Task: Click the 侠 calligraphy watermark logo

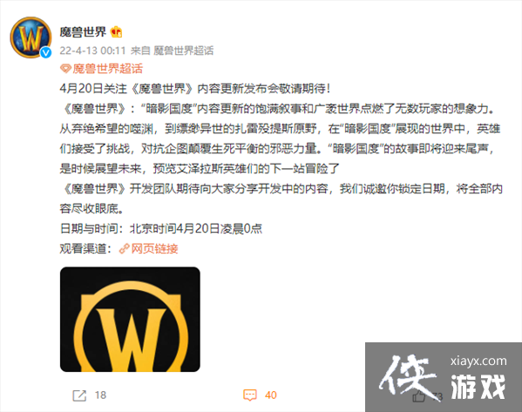Action: (x=408, y=377)
